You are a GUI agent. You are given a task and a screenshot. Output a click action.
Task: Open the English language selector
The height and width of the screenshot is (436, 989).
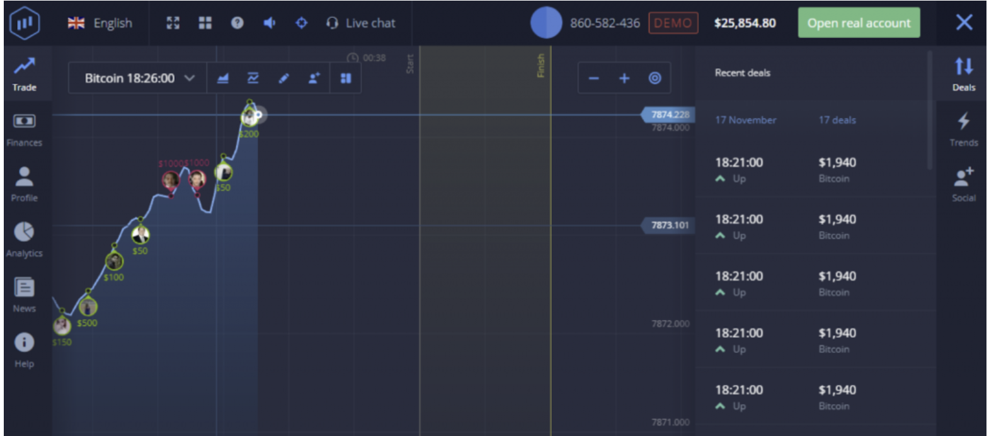(100, 23)
